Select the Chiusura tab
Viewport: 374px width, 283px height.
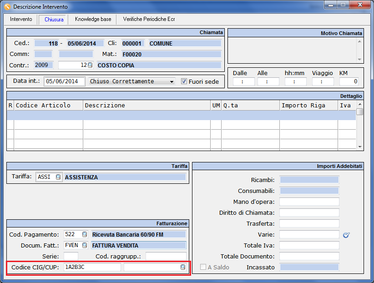54,19
